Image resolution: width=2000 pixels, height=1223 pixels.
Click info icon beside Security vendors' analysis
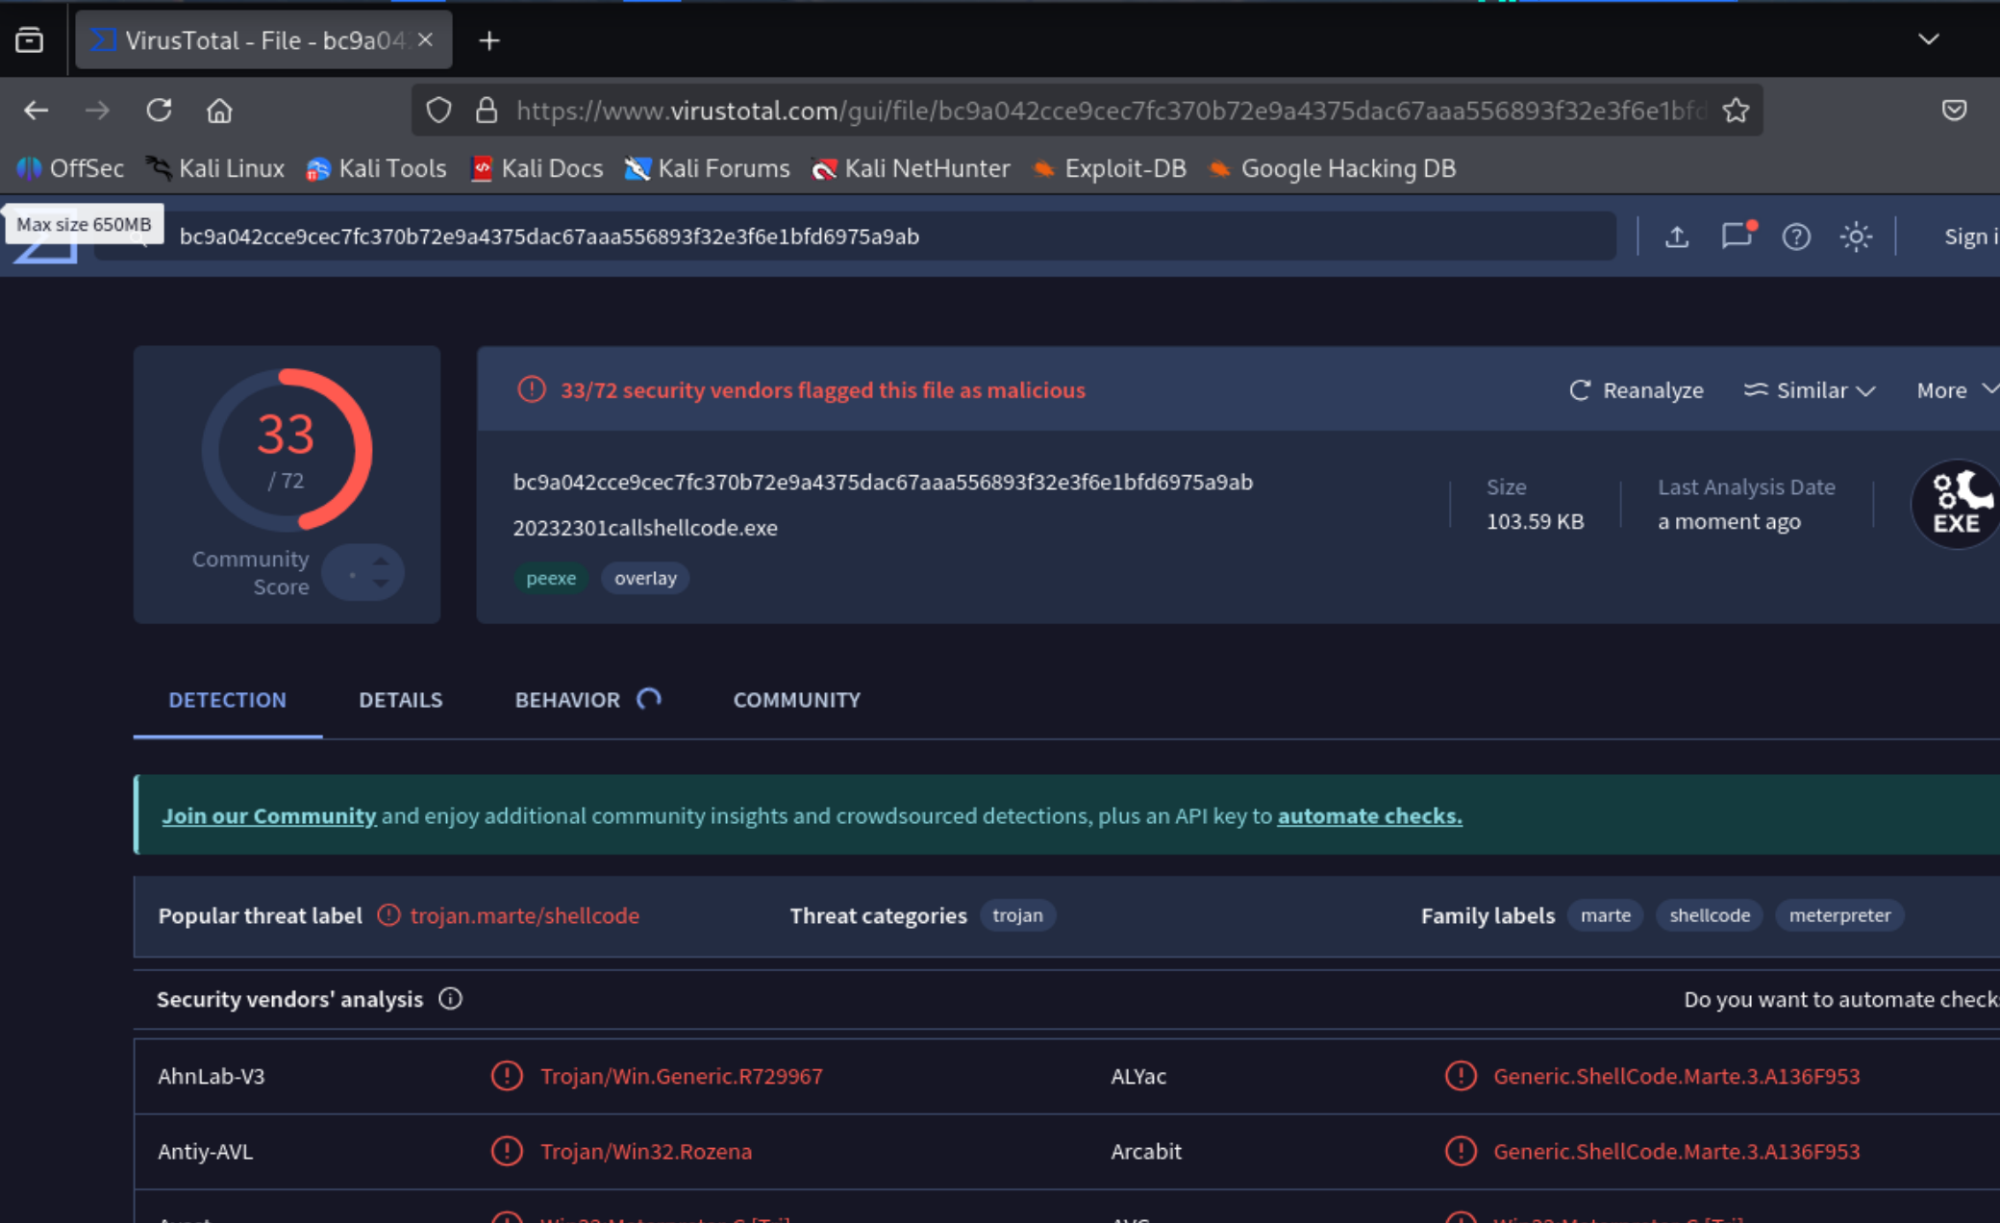click(x=450, y=1000)
